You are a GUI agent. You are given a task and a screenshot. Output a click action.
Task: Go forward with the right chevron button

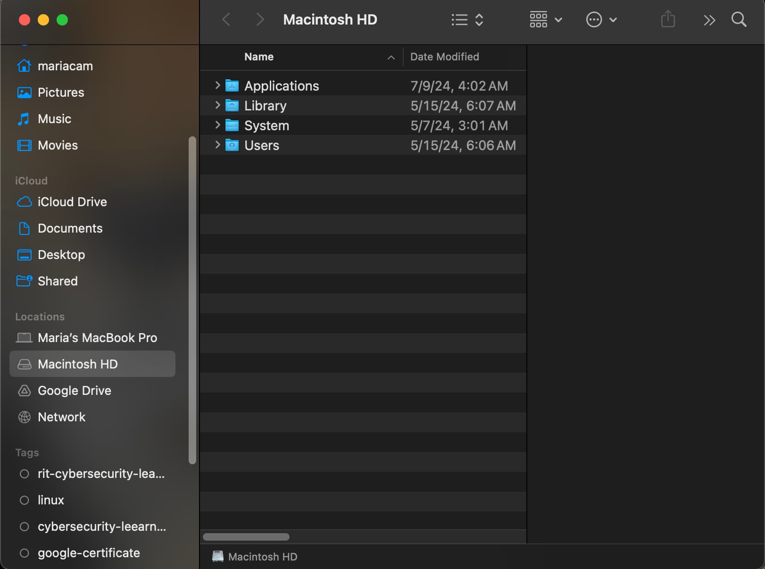coord(260,20)
